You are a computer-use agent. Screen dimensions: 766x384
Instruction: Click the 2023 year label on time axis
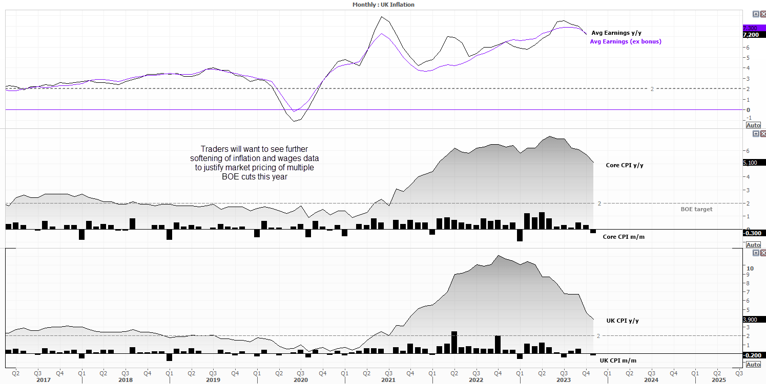point(564,380)
